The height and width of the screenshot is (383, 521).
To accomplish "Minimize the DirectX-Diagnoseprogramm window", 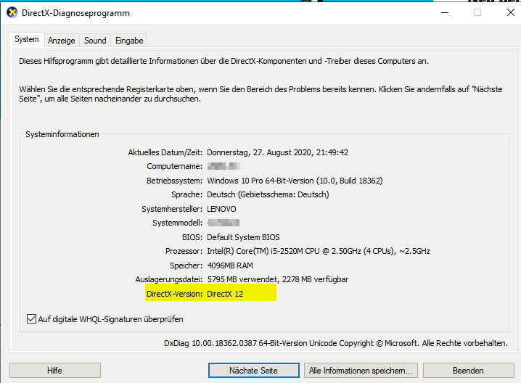I will (445, 12).
